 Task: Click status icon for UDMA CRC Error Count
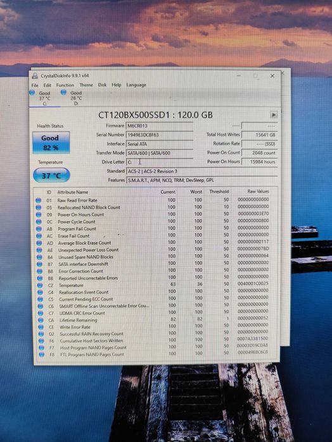point(41,313)
